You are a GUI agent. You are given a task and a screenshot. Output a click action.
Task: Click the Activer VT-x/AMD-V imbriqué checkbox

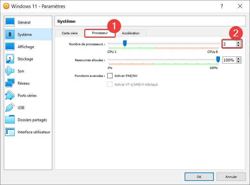click(x=110, y=84)
